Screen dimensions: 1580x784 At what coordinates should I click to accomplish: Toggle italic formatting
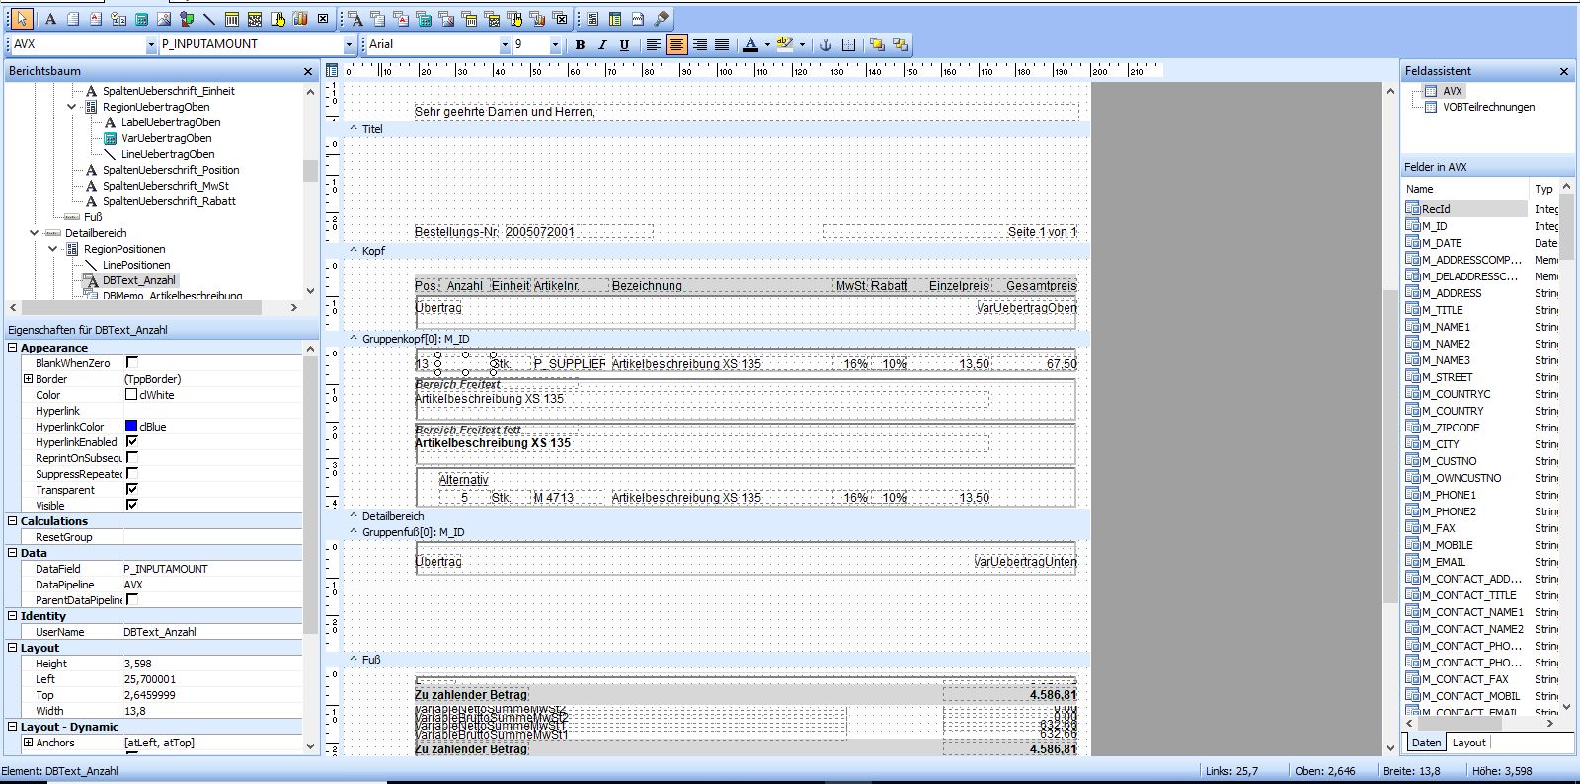602,44
